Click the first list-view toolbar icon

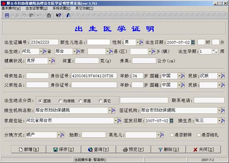pos(7,15)
